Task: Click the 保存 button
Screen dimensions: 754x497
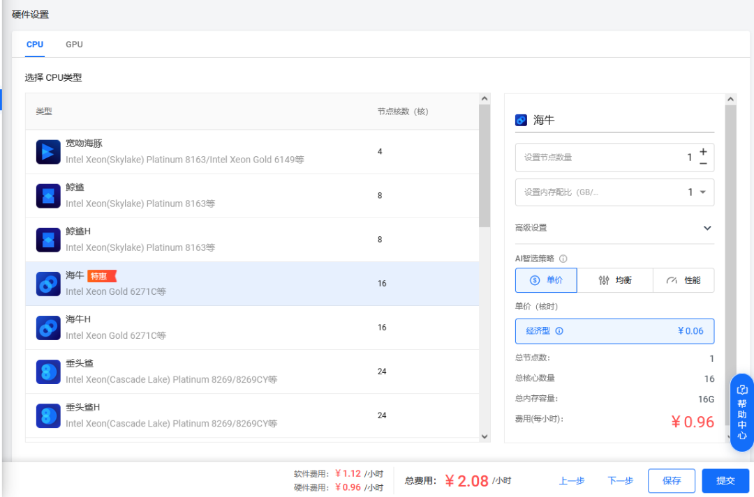Action: [x=672, y=480]
